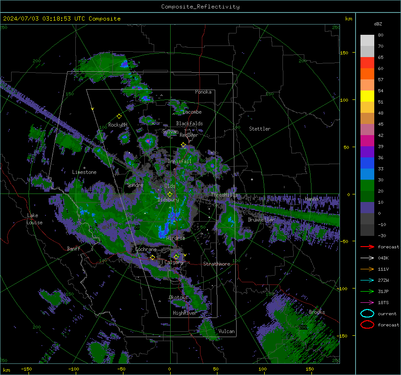This screenshot has height=375, width=401.
Task: Click the Banff label
Action: pyautogui.click(x=74, y=248)
